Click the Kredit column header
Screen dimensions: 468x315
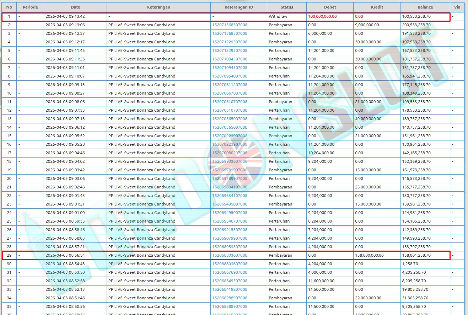pos(377,7)
